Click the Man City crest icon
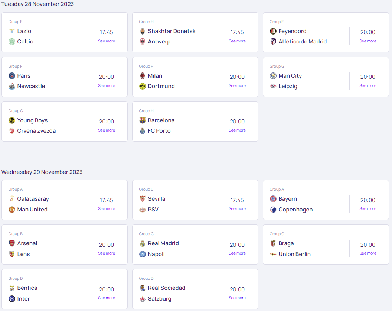Screen dimensions: 392x311 (x=273, y=76)
